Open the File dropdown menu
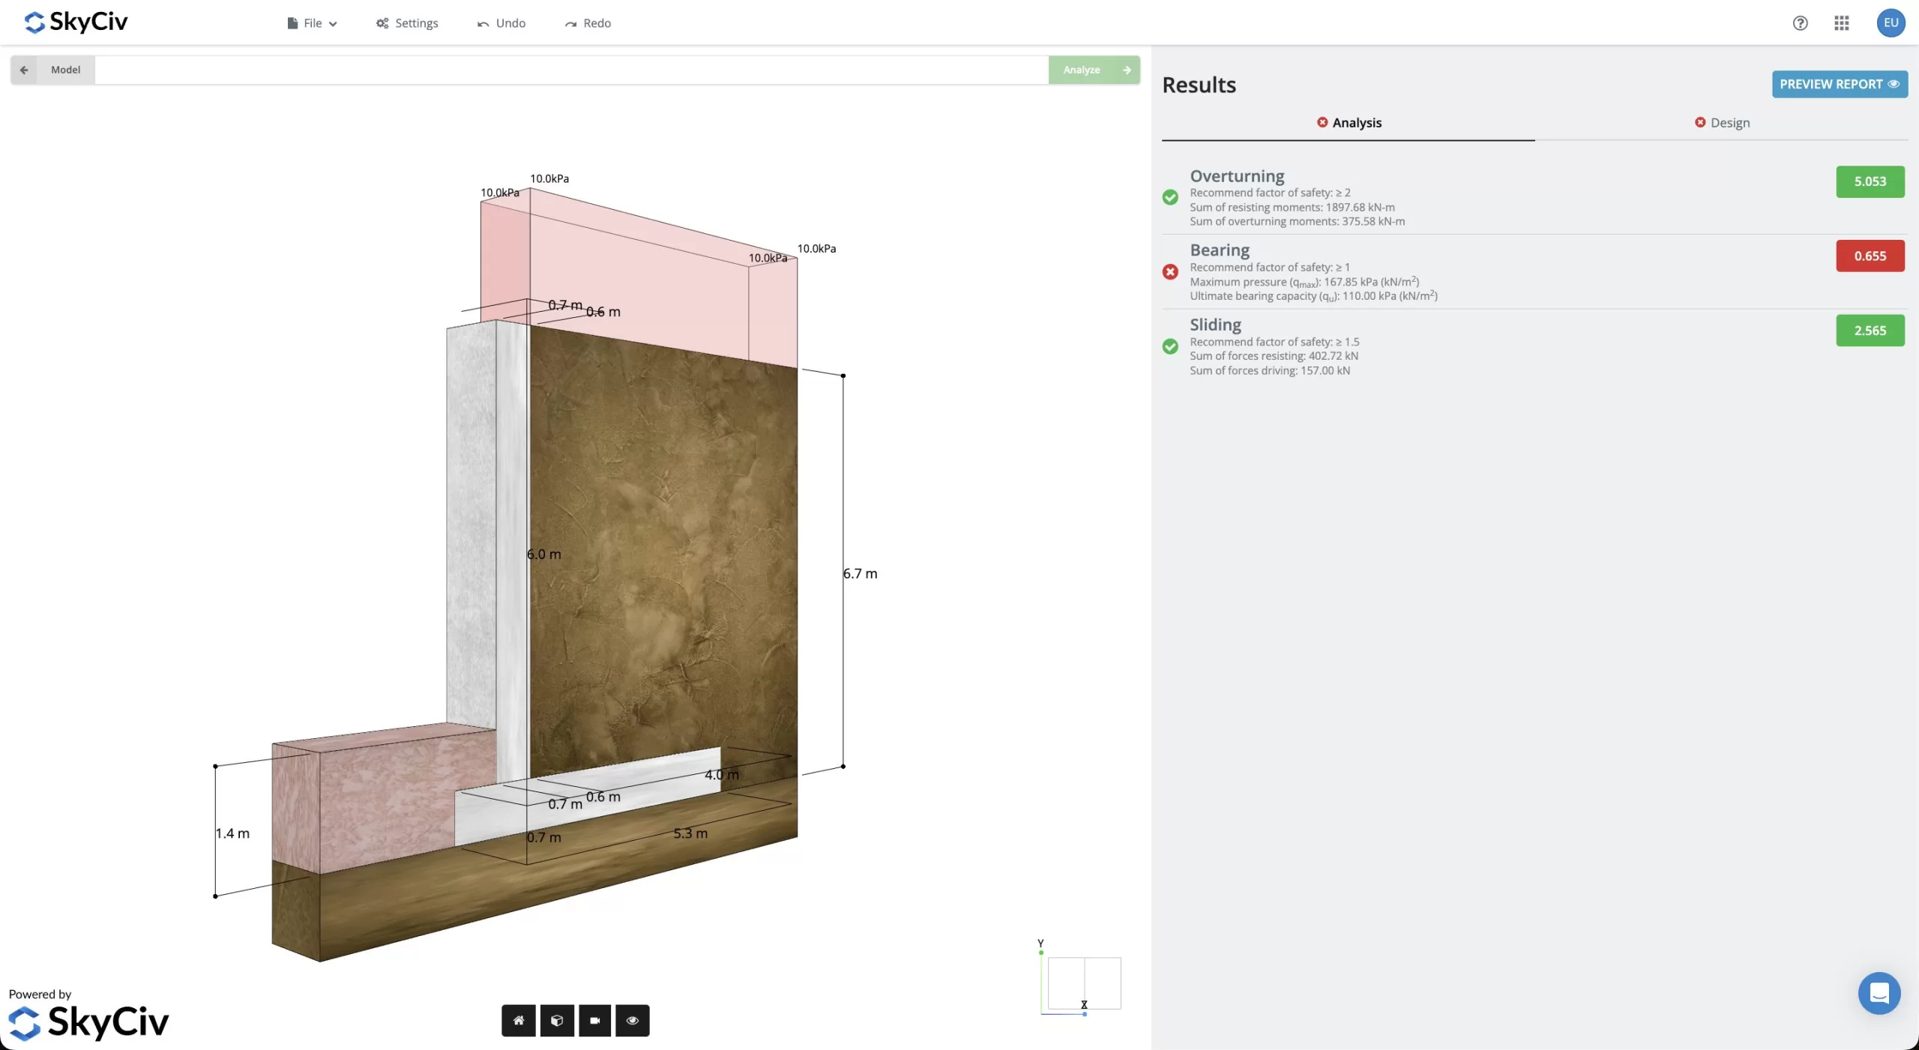 [313, 23]
